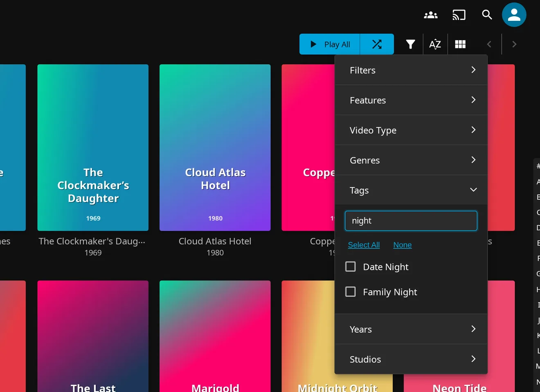The image size is (540, 392).
Task: Collapse the Tags section
Action: [411, 190]
